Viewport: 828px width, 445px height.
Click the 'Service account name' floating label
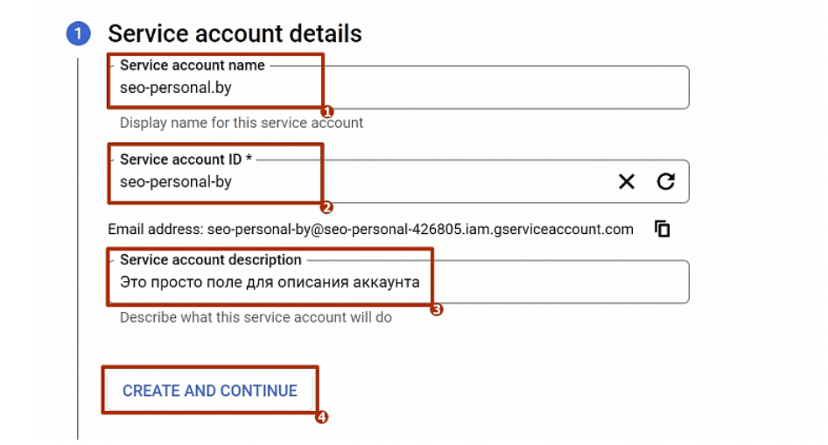click(192, 65)
